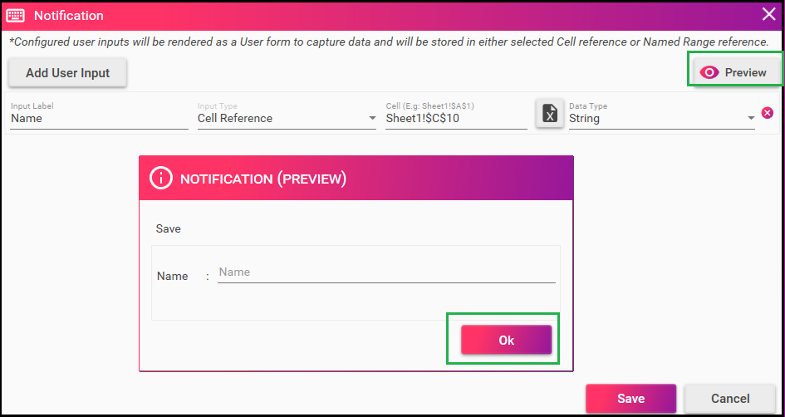The height and width of the screenshot is (417, 785).
Task: Click the Name text field in preview form
Action: pos(386,272)
